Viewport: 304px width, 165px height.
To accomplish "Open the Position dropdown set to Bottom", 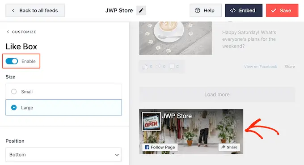I will (63, 155).
